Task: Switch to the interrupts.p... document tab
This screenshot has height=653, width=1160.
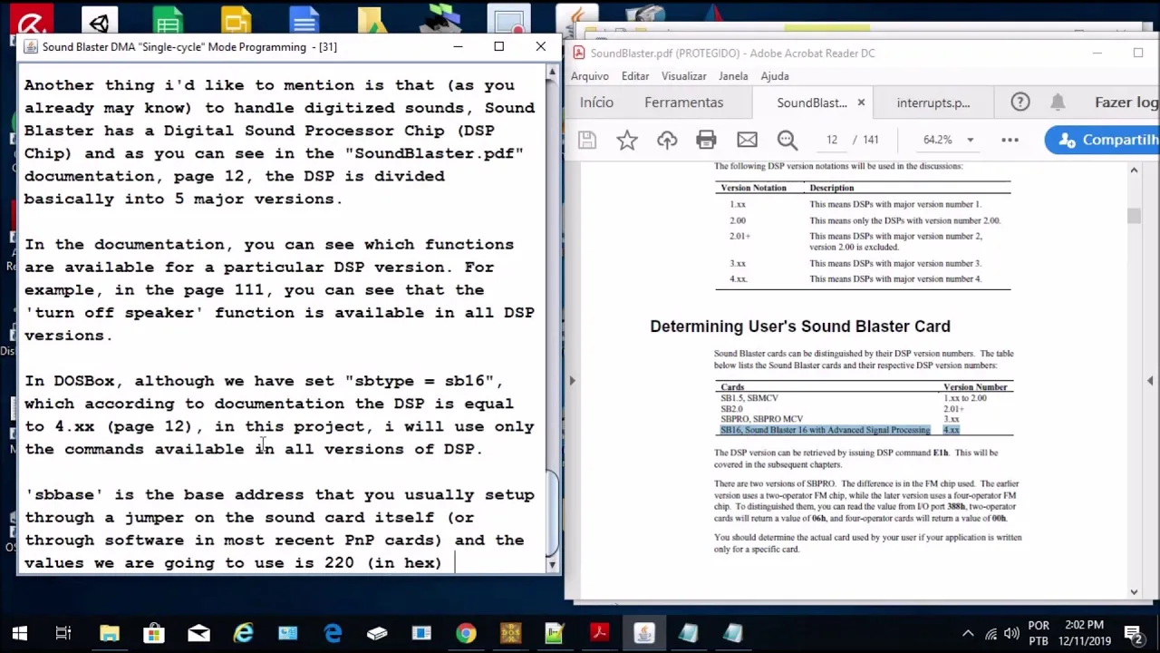Action: point(933,102)
